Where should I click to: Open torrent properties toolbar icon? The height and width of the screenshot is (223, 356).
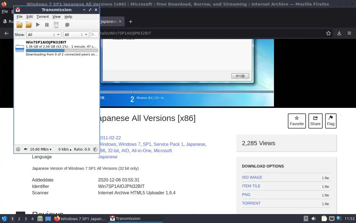pyautogui.click(x=67, y=25)
